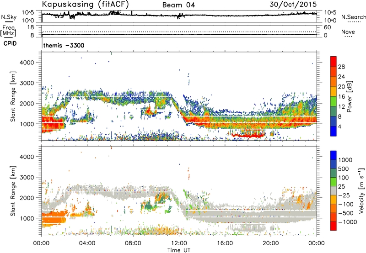
Task: Click the '20:00' time axis label
Action: (x=270, y=243)
